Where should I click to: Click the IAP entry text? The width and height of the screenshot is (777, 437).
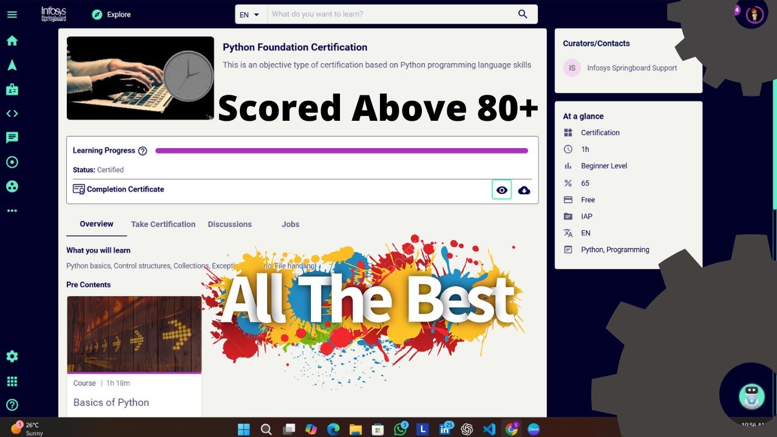pos(586,216)
